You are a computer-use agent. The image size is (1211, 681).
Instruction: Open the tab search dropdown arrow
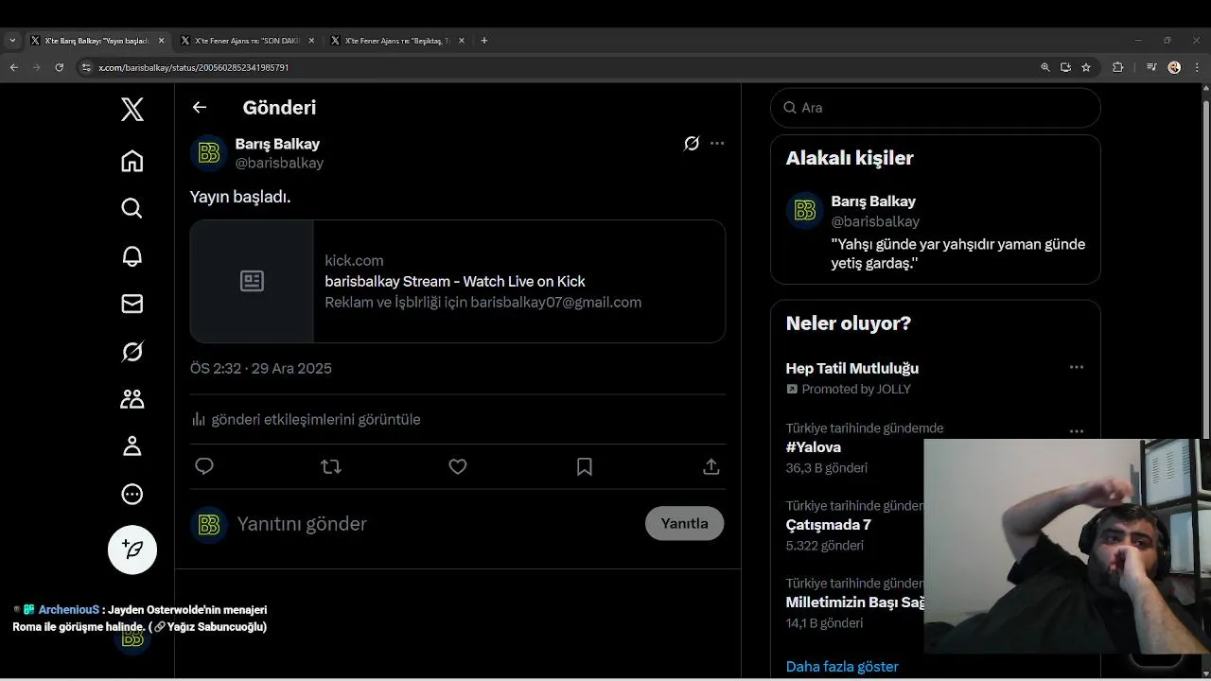coord(12,41)
